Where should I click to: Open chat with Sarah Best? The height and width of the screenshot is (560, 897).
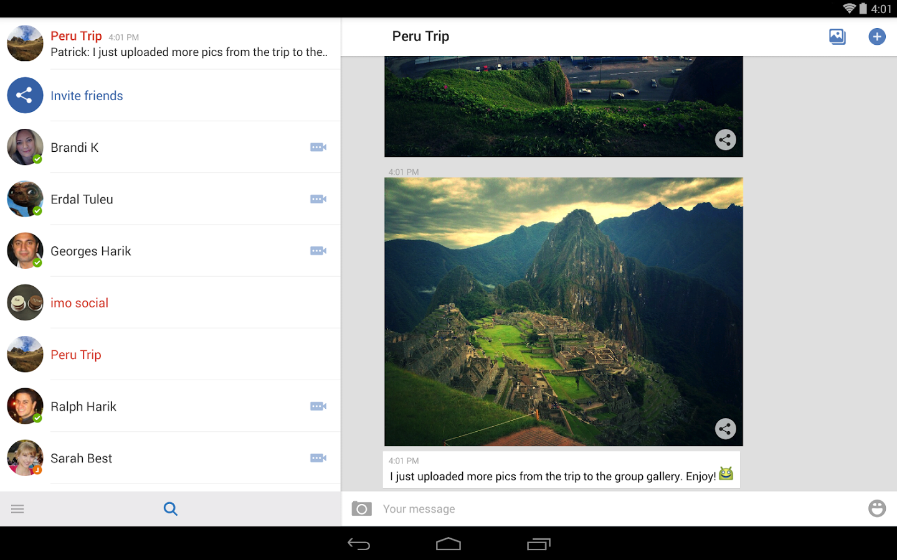170,458
